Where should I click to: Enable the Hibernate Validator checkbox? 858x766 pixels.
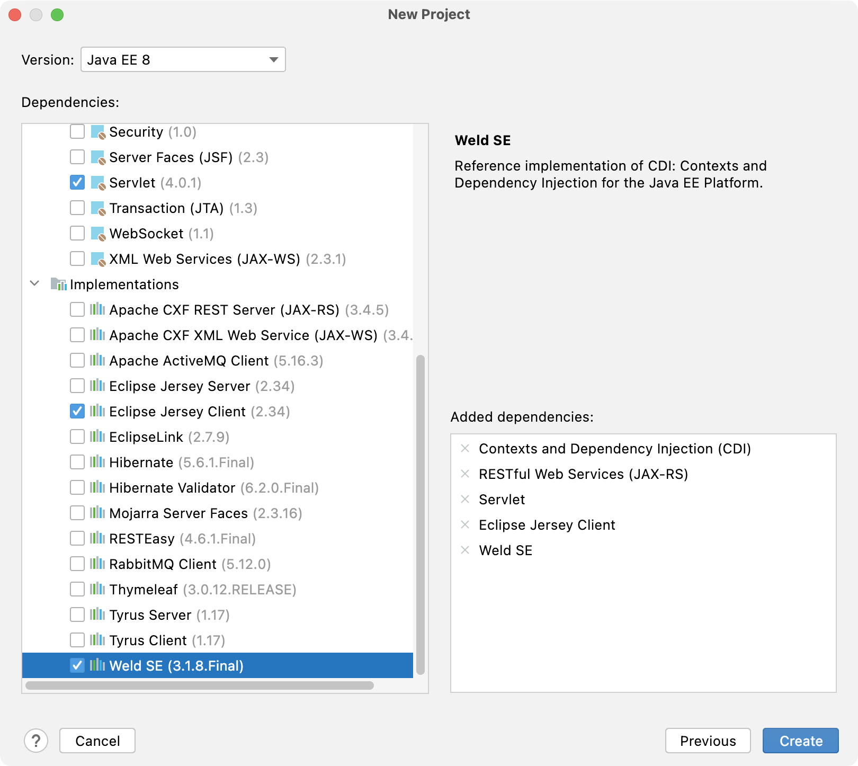coord(77,487)
